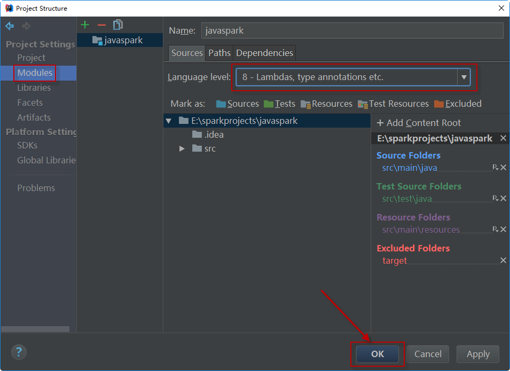Open properties for the src\test\java folder
Viewport: 510px width, 371px height.
click(x=495, y=199)
